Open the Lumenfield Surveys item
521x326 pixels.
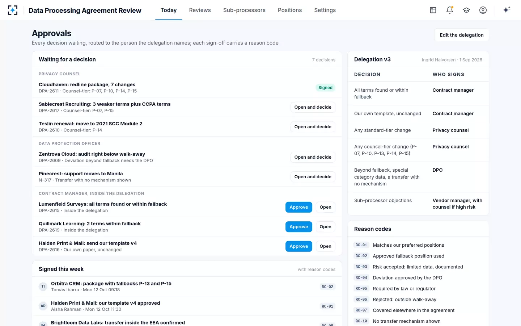(325, 207)
